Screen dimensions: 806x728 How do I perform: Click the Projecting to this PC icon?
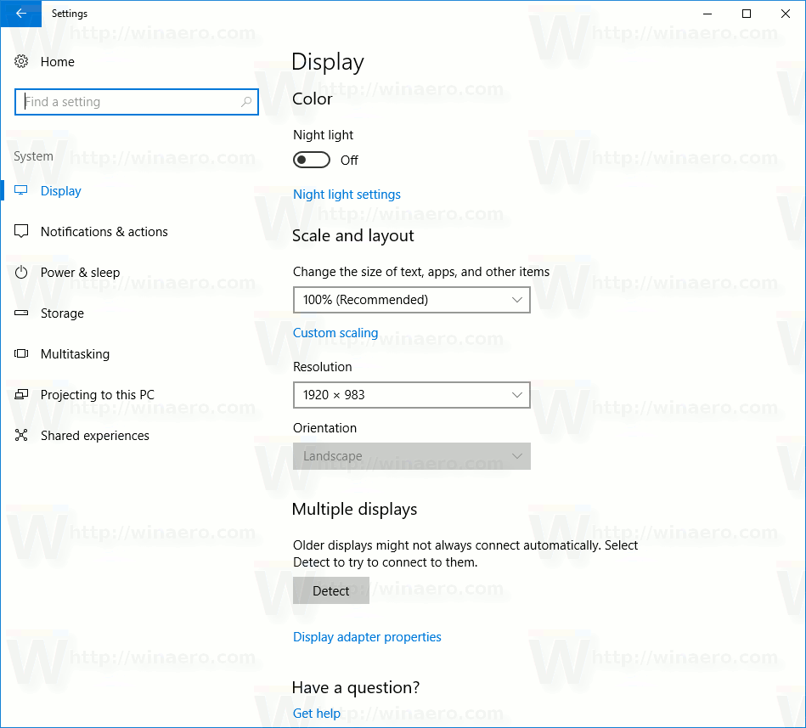click(21, 394)
